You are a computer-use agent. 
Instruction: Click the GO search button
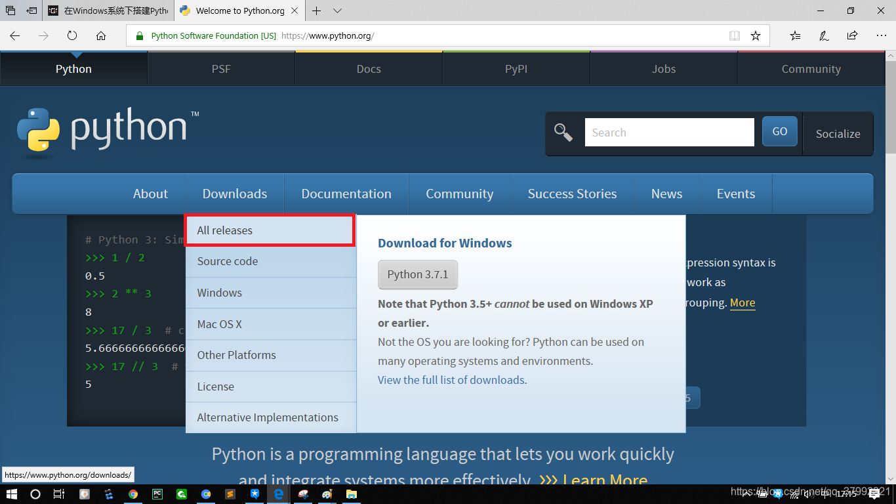779,131
